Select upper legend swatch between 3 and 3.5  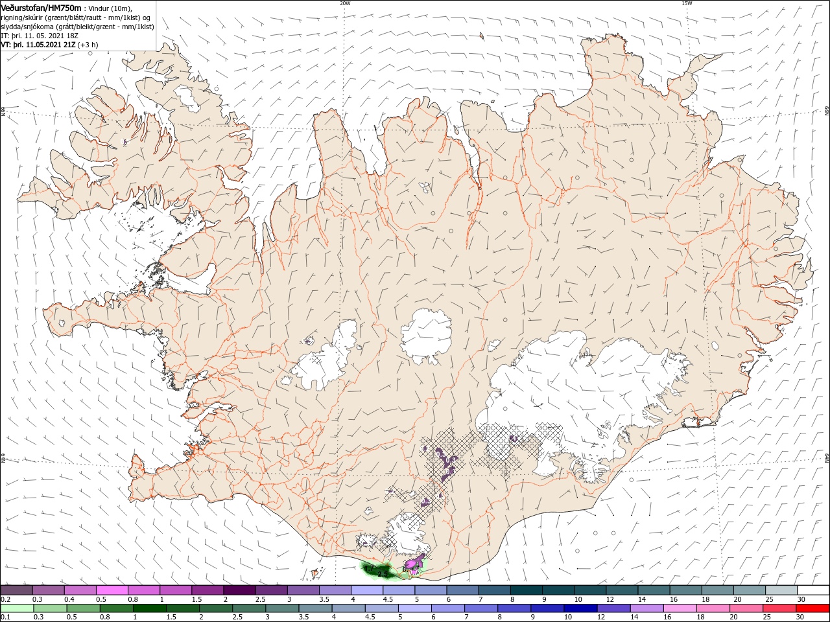tap(303, 590)
